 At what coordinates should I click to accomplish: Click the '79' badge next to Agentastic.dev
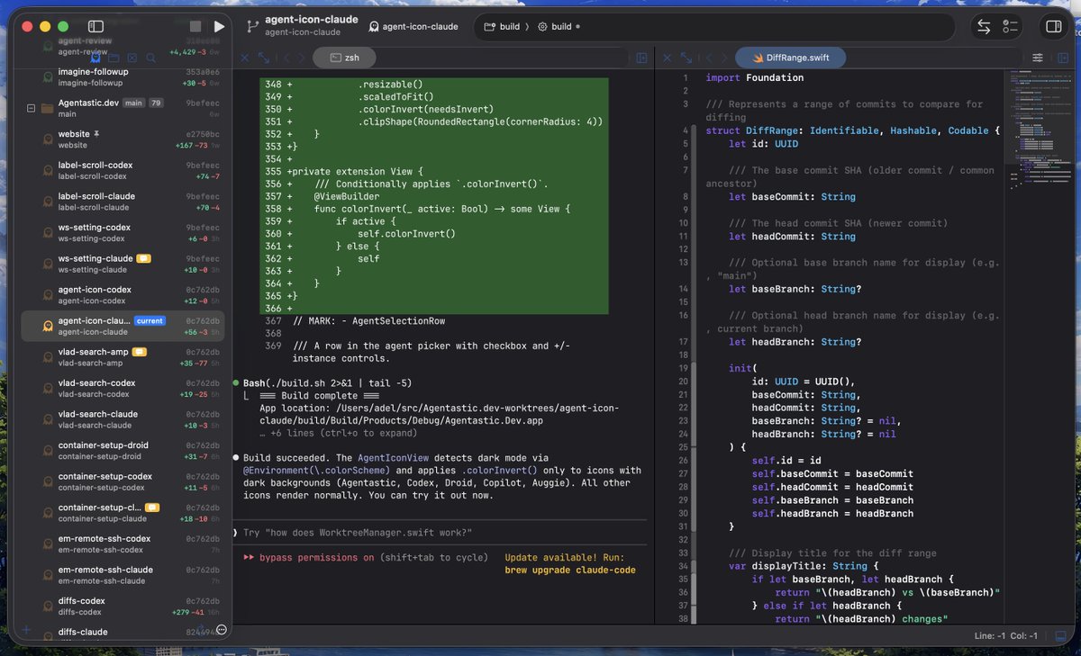pyautogui.click(x=156, y=103)
